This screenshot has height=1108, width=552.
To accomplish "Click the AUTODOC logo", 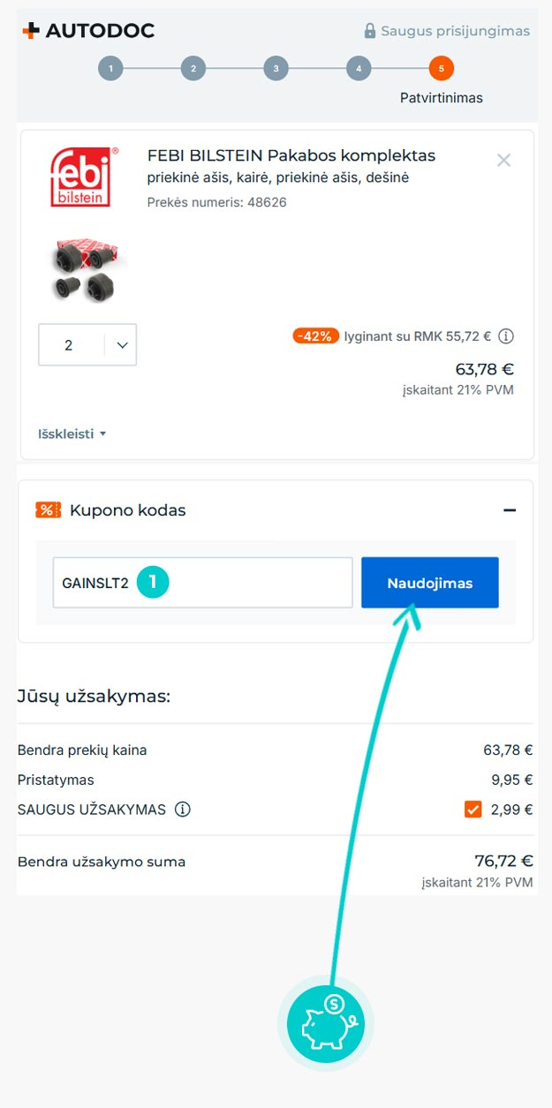I will [x=88, y=31].
